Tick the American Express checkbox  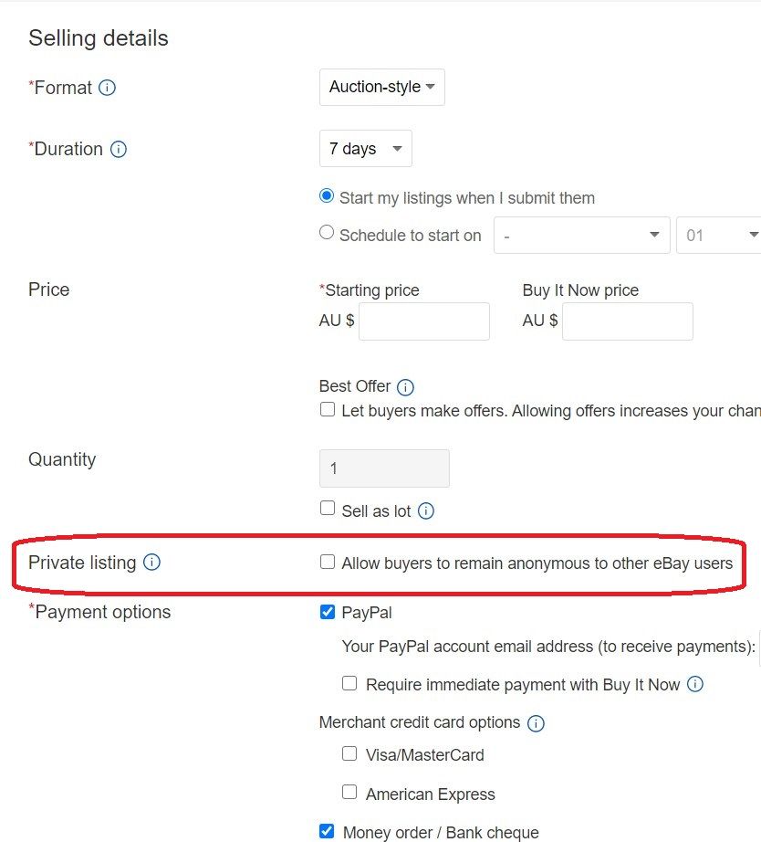[x=349, y=792]
